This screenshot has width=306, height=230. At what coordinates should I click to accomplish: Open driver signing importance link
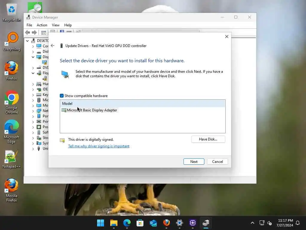99,146
